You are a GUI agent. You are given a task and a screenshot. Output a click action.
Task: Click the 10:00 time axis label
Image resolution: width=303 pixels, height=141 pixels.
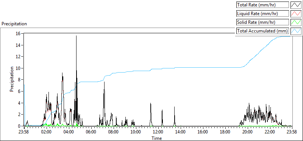click(x=136, y=132)
